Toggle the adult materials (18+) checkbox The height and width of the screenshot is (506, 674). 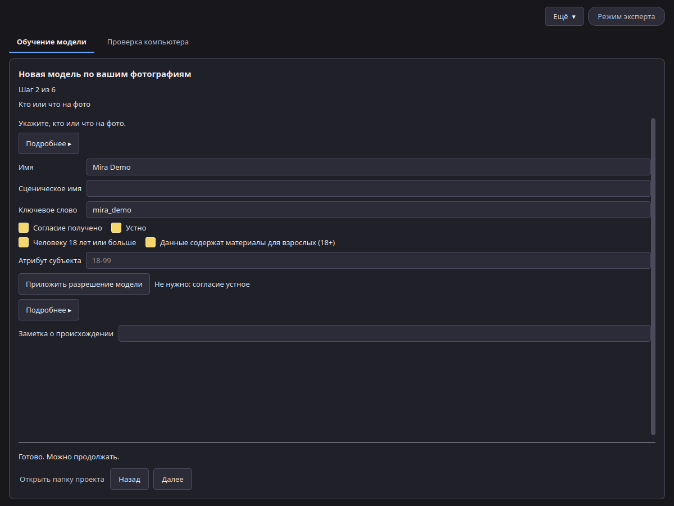(151, 242)
